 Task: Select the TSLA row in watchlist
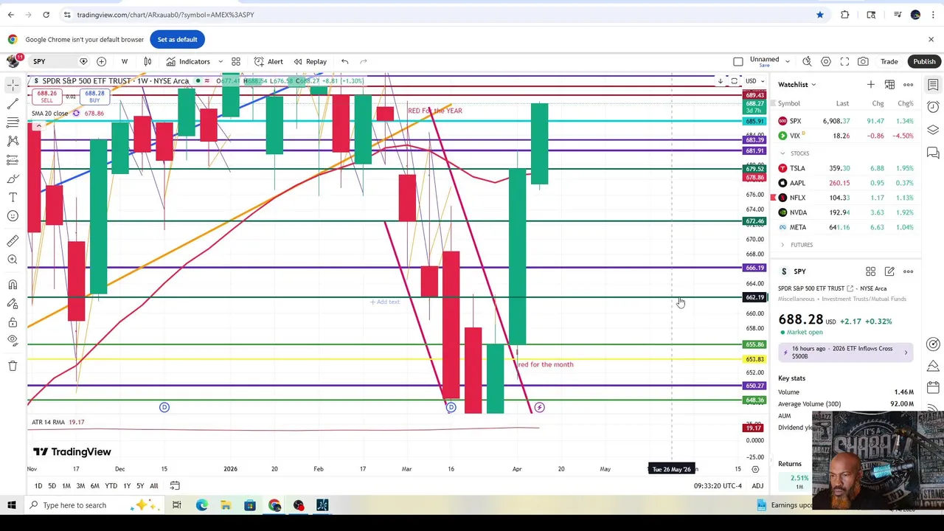(846, 168)
